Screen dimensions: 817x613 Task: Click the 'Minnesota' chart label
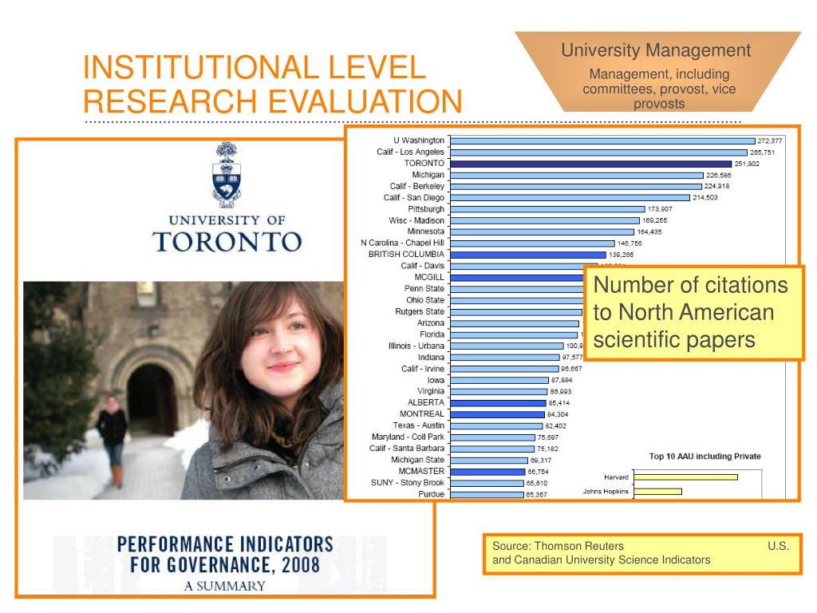[426, 231]
